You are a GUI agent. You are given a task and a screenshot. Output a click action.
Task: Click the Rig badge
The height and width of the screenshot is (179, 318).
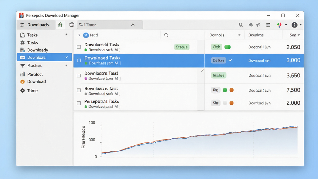pyautogui.click(x=216, y=90)
